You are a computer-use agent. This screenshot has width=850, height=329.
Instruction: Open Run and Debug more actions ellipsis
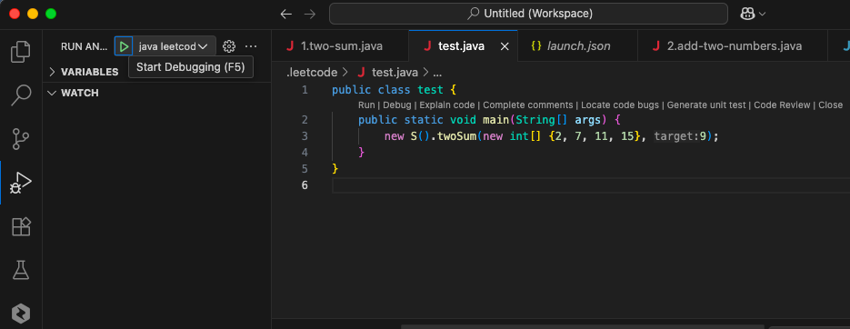pos(251,46)
